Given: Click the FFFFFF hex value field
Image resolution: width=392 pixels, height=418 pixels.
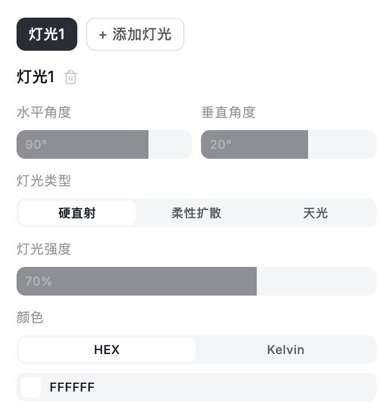Looking at the screenshot, I should coord(72,387).
